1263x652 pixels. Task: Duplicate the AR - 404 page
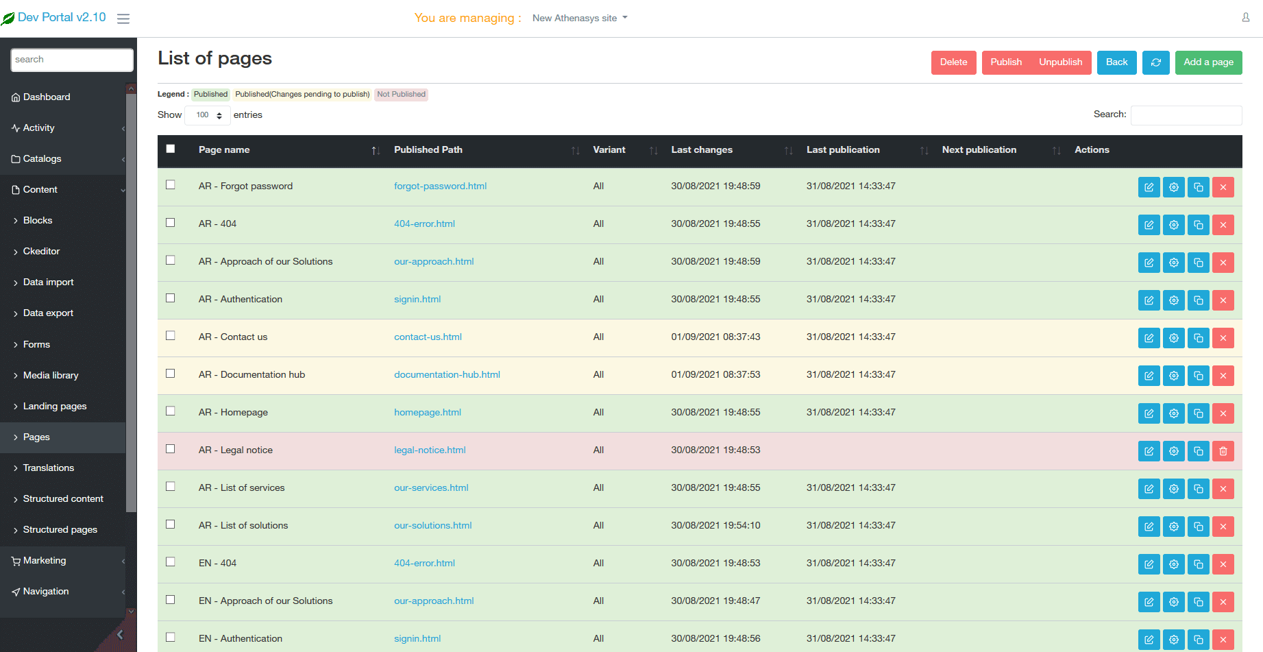click(1198, 225)
